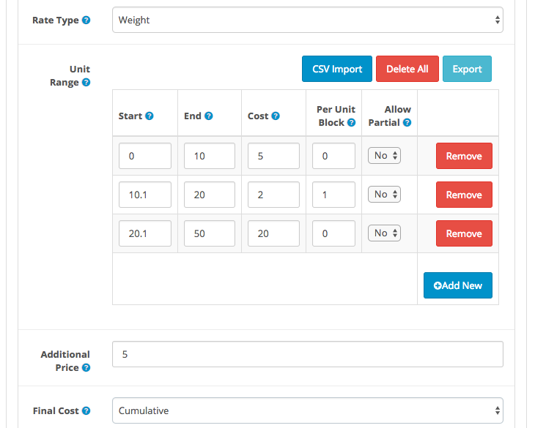Open Final Cost Cumulative dropdown
The image size is (535, 428).
(x=308, y=410)
